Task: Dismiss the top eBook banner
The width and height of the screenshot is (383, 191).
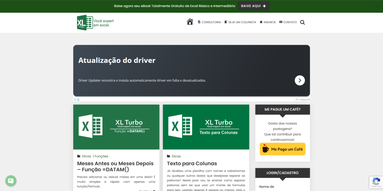Action: click(x=377, y=6)
